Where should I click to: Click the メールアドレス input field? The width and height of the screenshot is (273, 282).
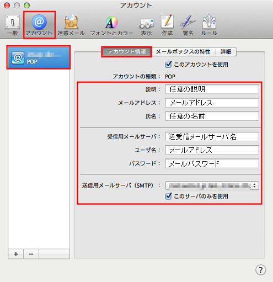pyautogui.click(x=212, y=103)
